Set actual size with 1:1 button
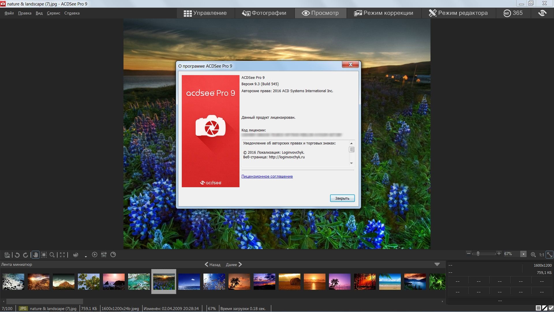The height and width of the screenshot is (312, 554). [x=542, y=255]
